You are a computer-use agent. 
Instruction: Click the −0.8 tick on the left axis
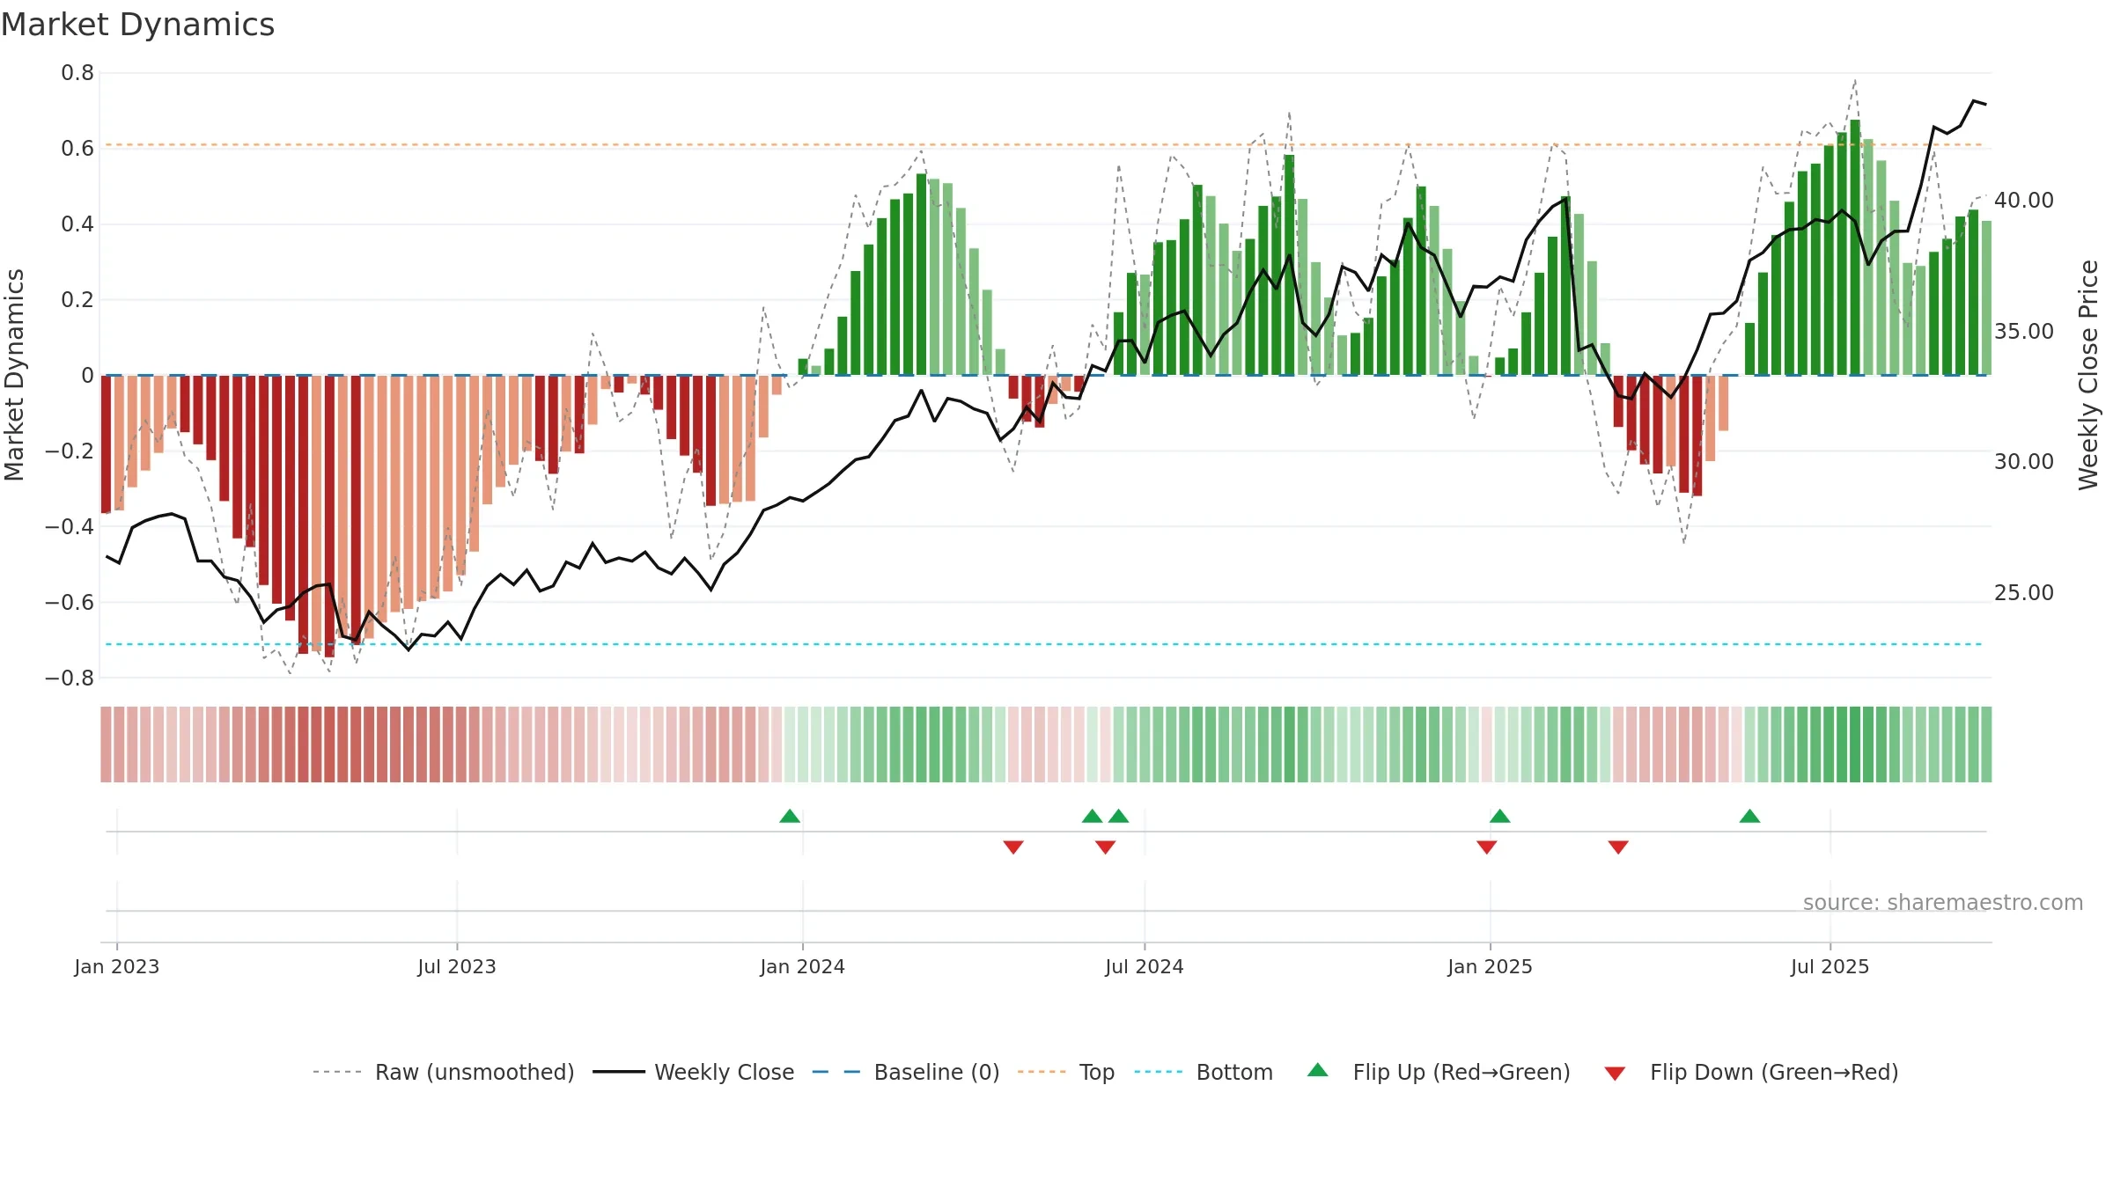[x=70, y=678]
